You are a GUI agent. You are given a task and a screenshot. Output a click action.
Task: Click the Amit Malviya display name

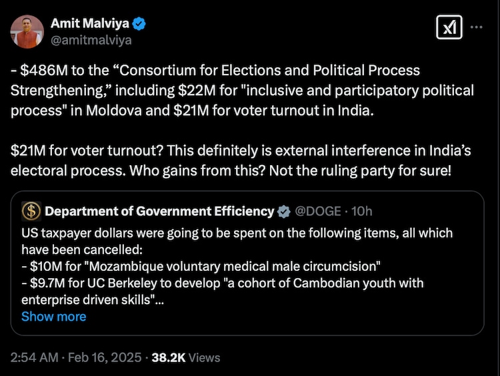[x=89, y=24]
